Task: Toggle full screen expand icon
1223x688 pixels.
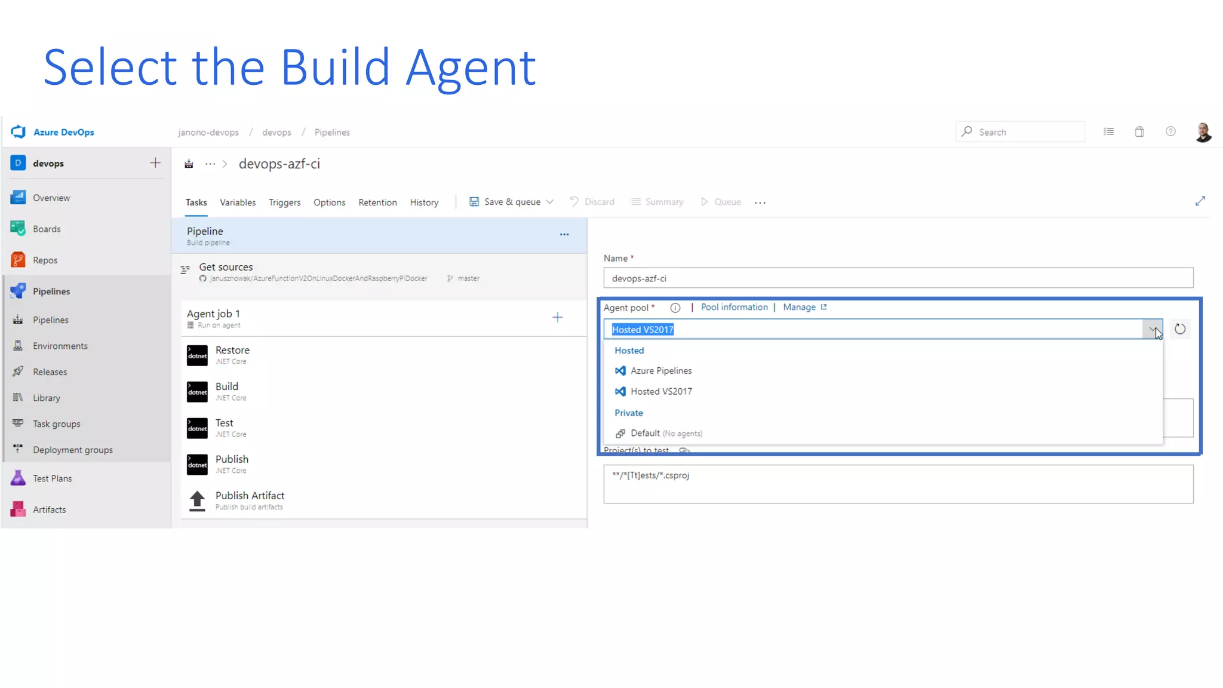Action: (1200, 201)
